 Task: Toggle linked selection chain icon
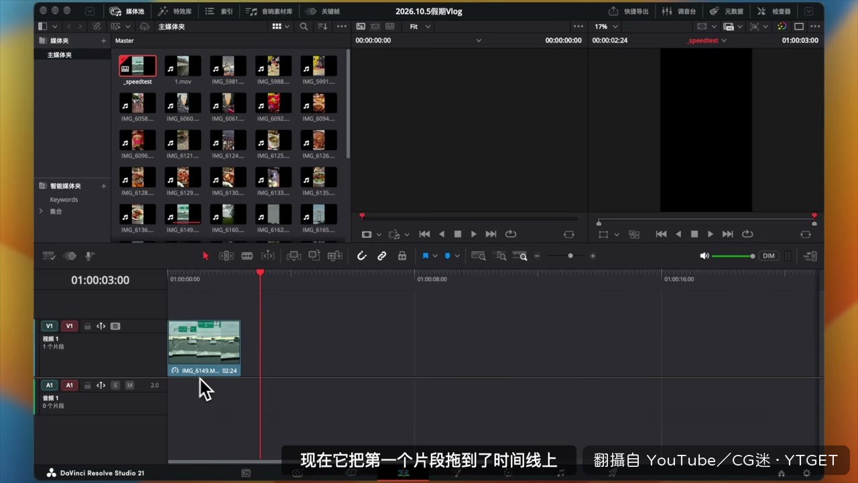[x=381, y=256]
